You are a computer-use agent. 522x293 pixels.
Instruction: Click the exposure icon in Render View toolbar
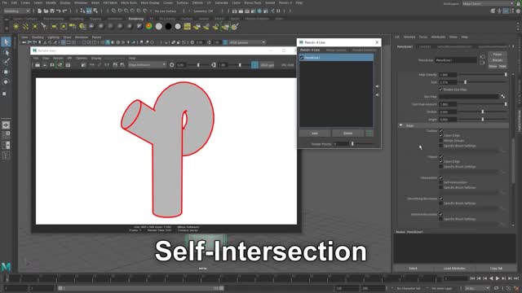point(172,65)
